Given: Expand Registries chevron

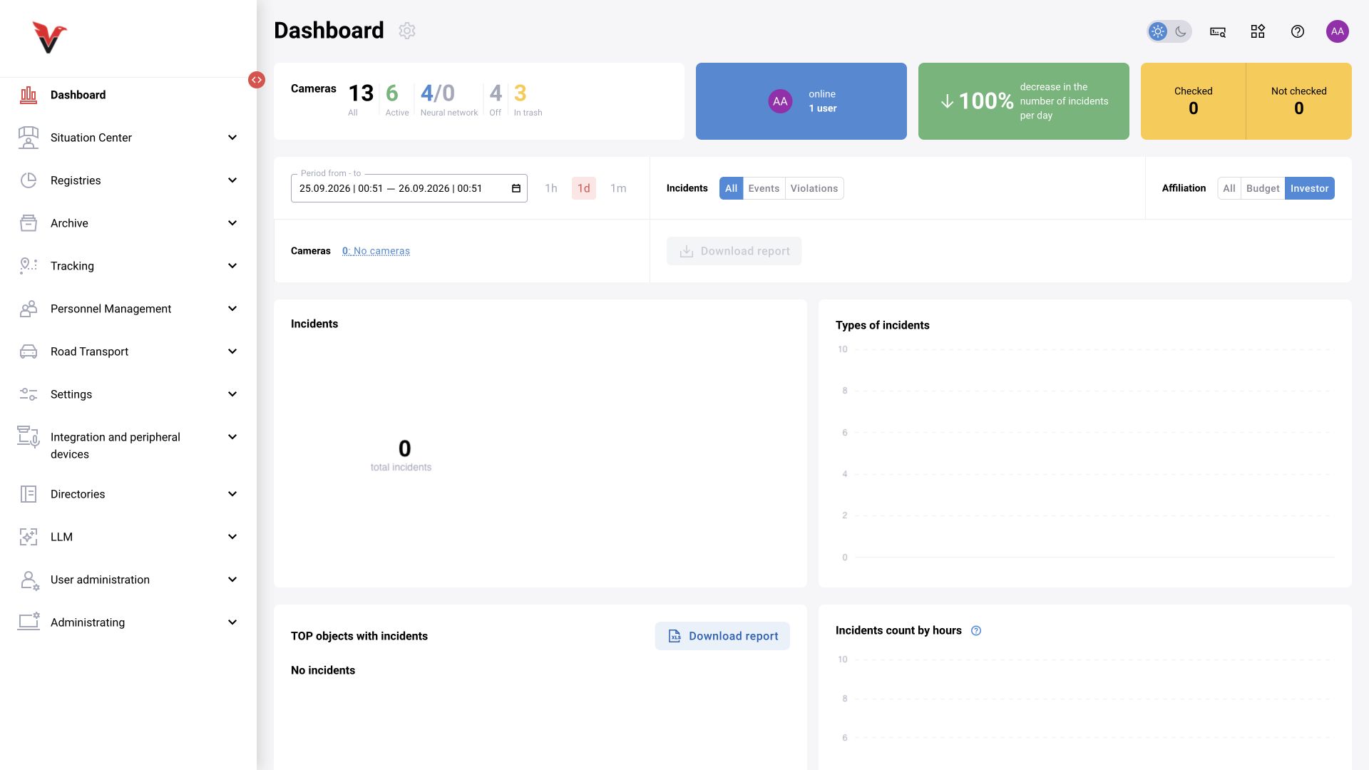Looking at the screenshot, I should [232, 180].
